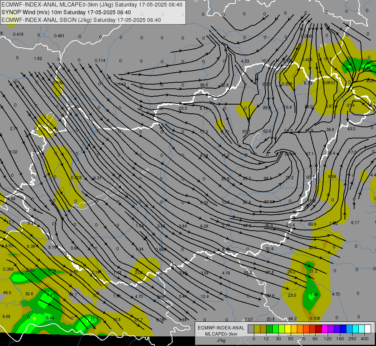Click the gray swatch in the MLCAPE legend

[251, 329]
